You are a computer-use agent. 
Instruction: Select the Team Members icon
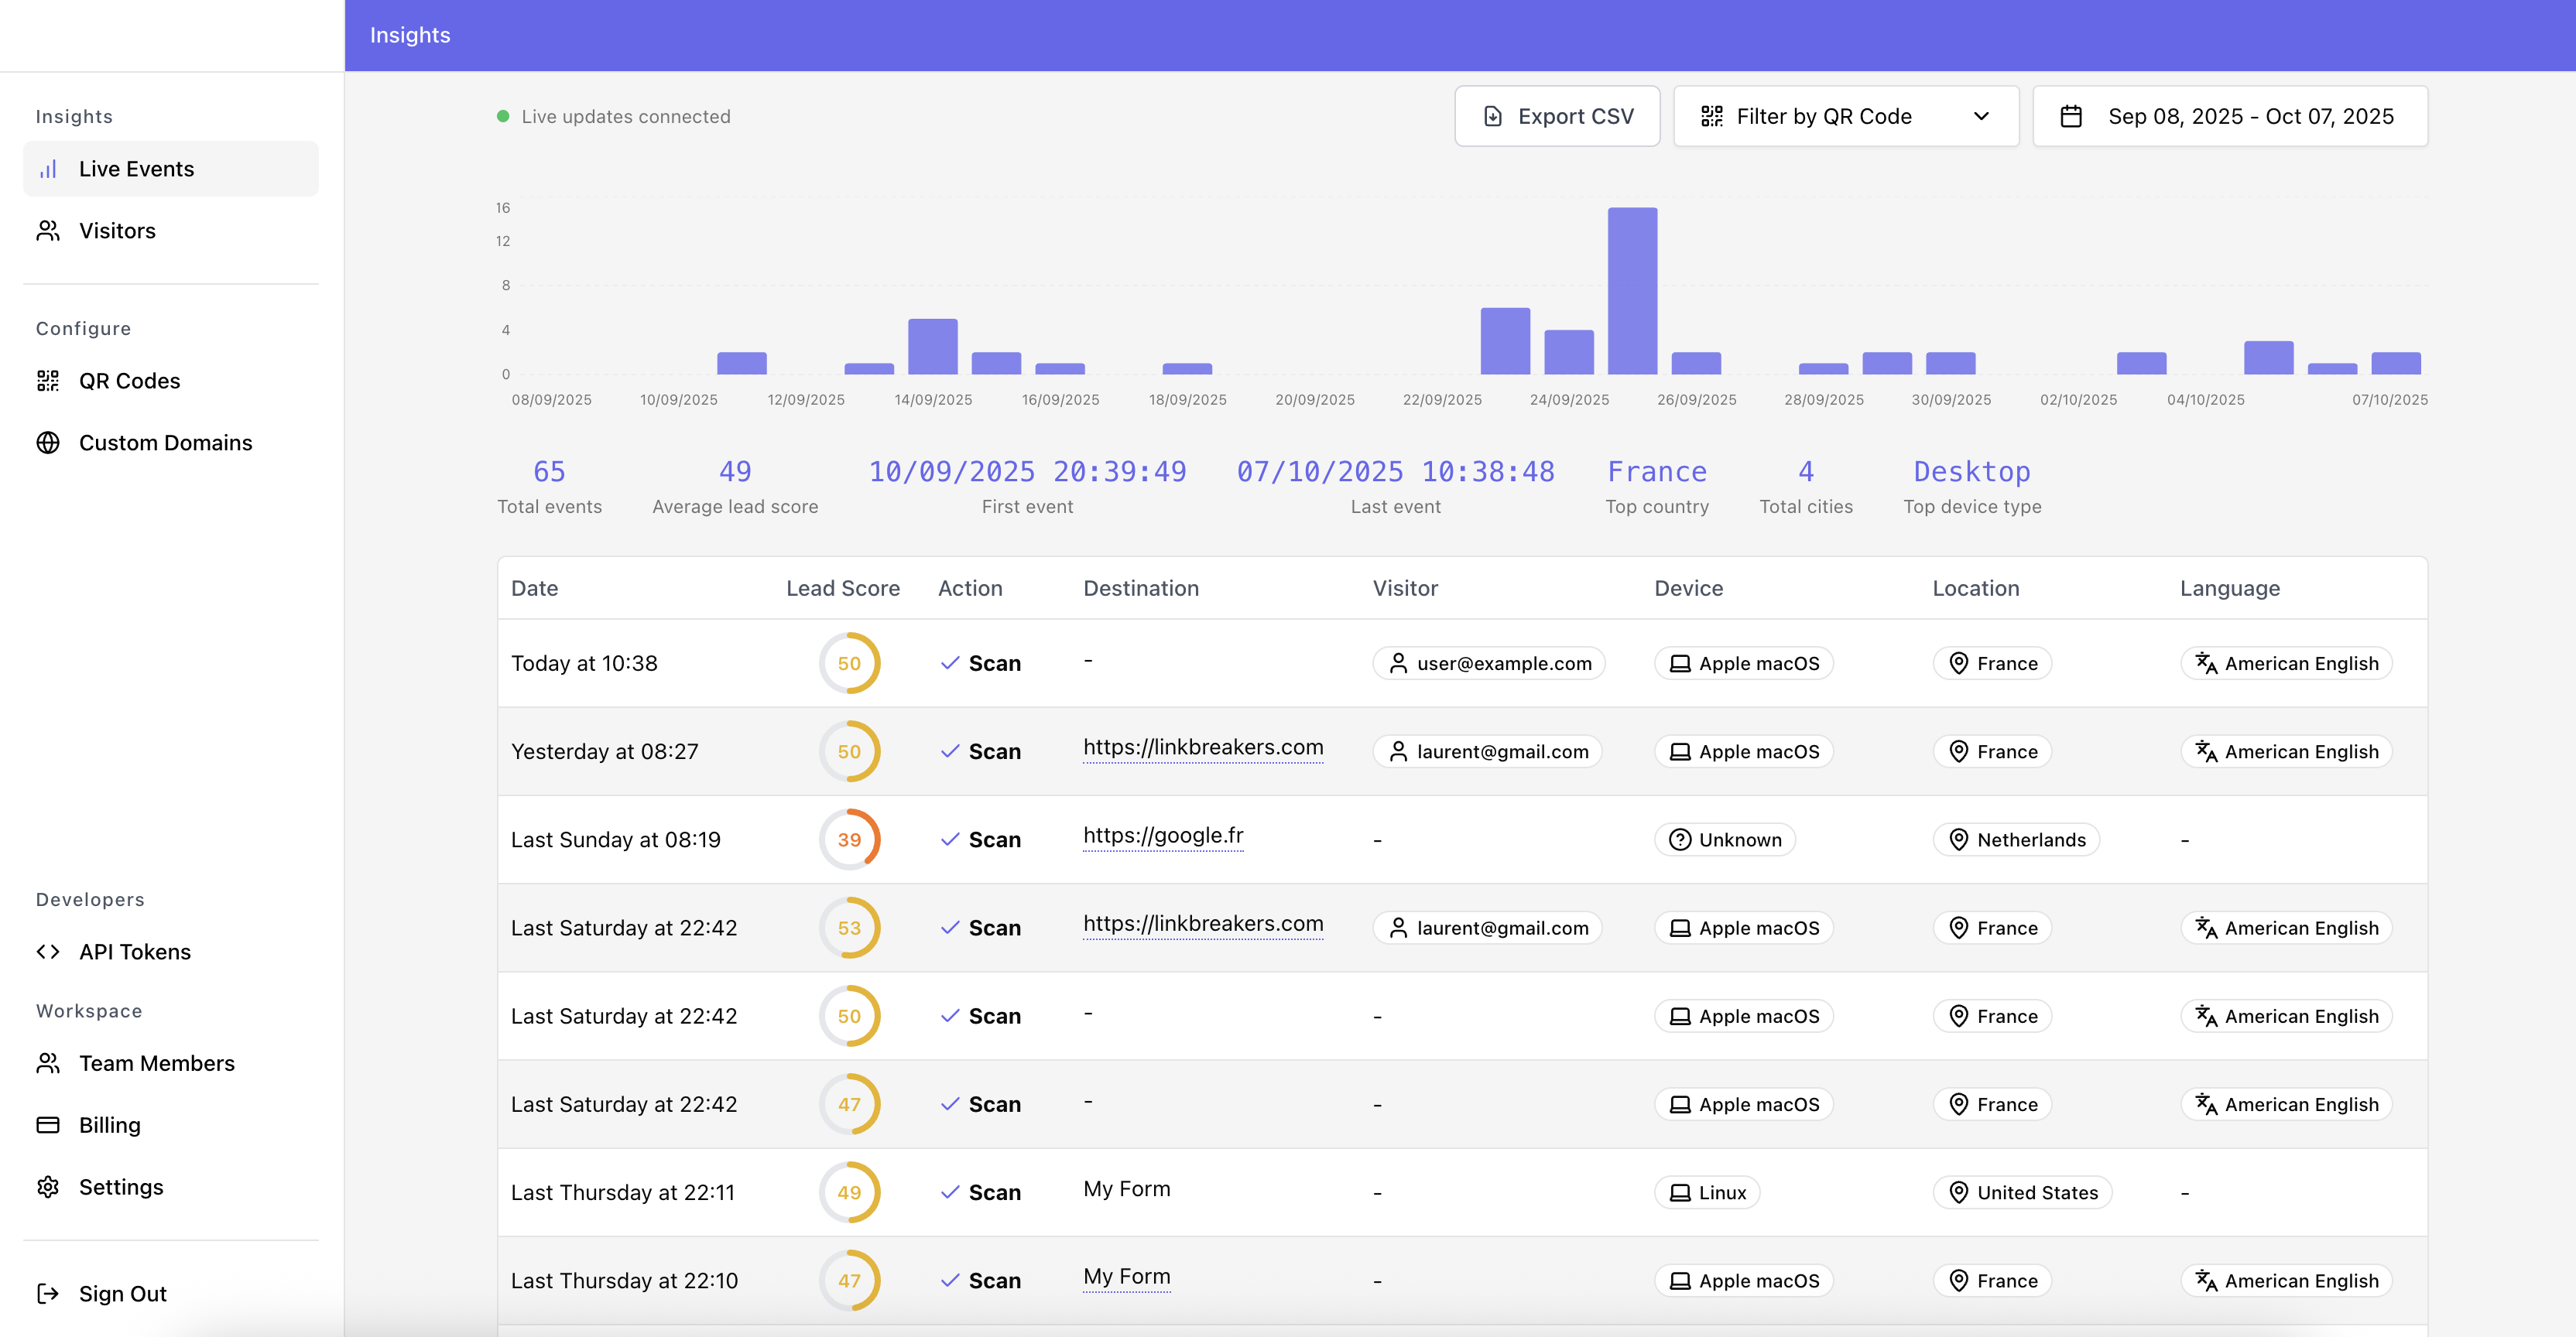[x=48, y=1063]
